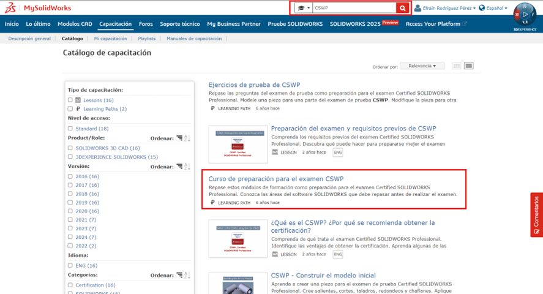
Task: Open the Comentarios feedback tab
Action: click(x=536, y=215)
